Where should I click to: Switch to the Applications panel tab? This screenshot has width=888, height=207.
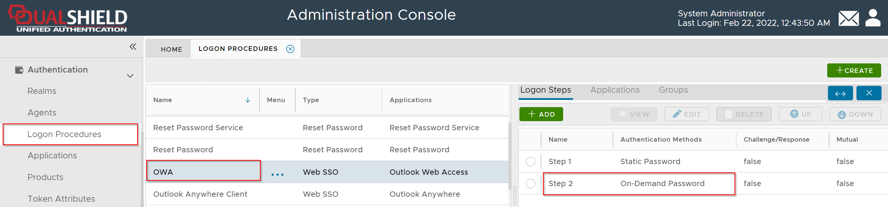(x=615, y=90)
